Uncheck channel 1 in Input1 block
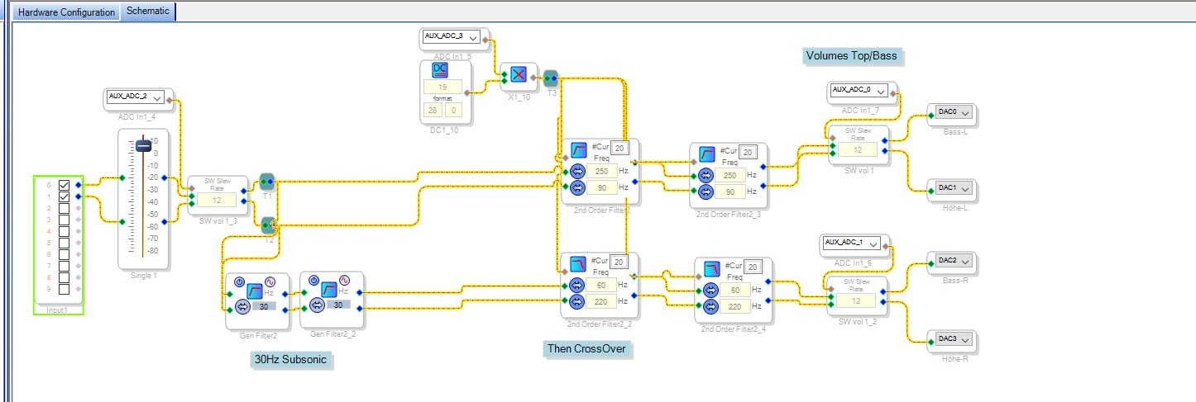Image resolution: width=1196 pixels, height=402 pixels. point(64,196)
